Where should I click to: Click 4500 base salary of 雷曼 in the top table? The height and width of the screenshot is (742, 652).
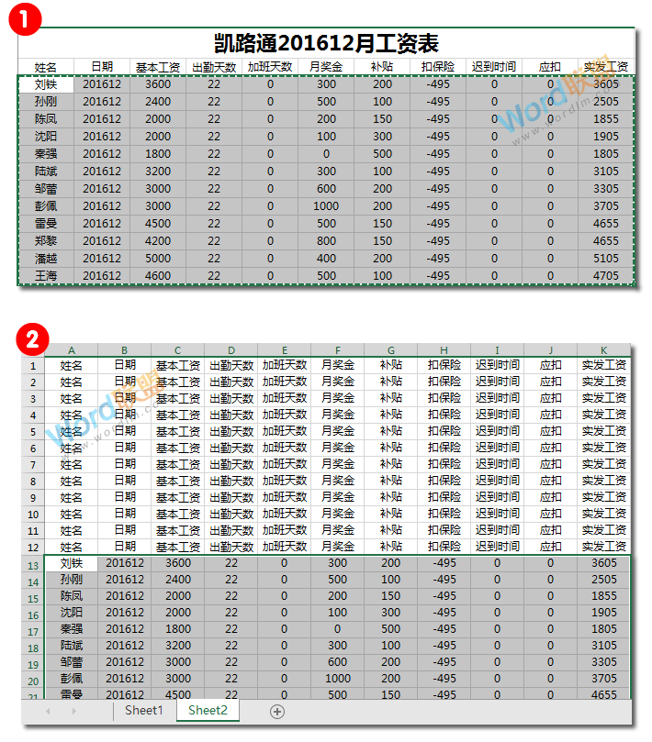[158, 224]
